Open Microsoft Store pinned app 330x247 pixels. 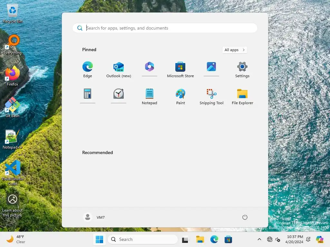point(180,69)
